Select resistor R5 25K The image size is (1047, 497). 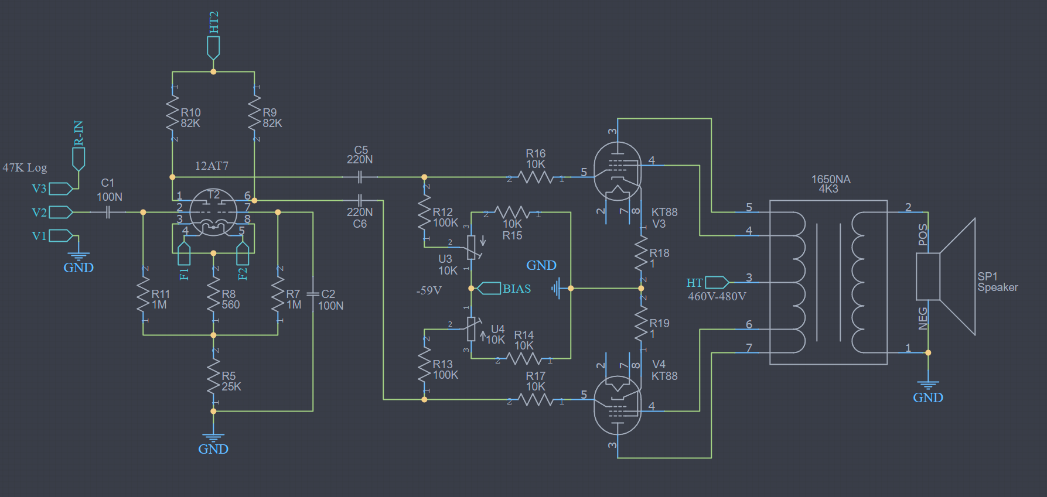(213, 376)
